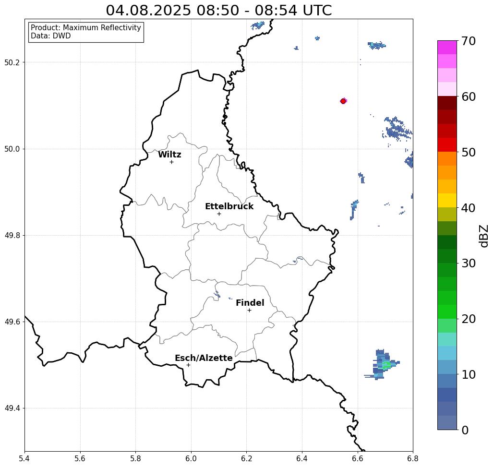Click the Wiltz station label
494x467 pixels.
tap(169, 155)
